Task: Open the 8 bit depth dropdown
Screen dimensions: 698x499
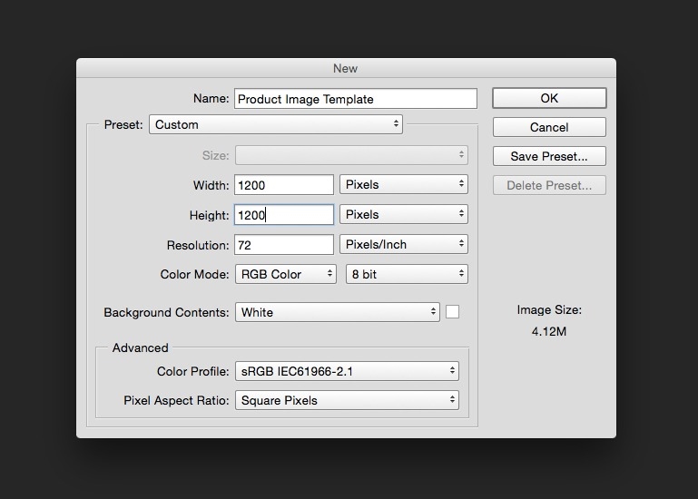Action: point(407,274)
